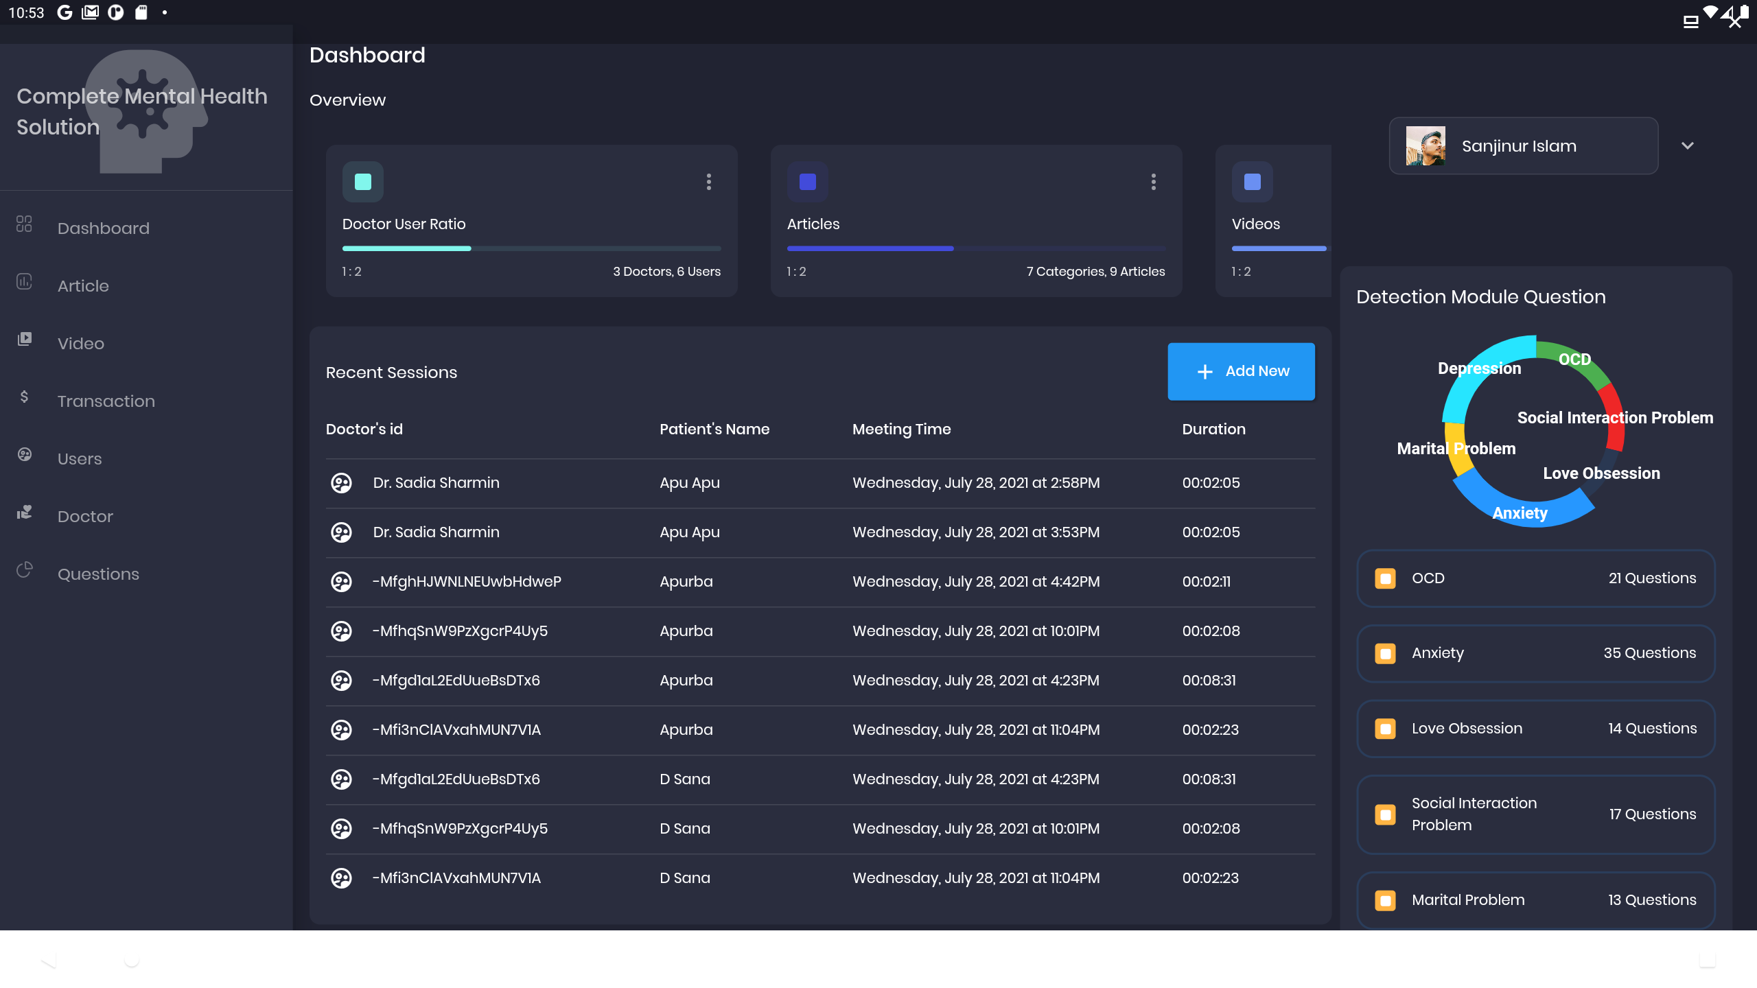Screen dimensions: 1757x988
Task: Open Articles card three-dot menu
Action: click(x=1153, y=182)
